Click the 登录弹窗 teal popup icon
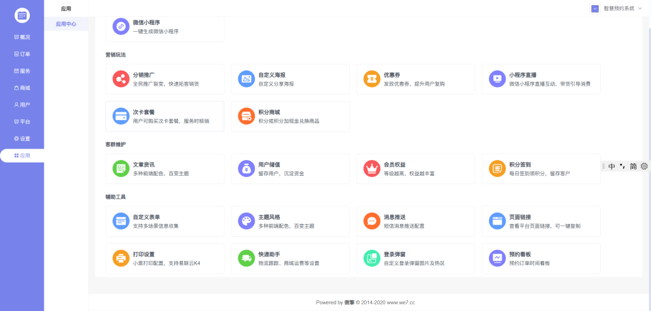The image size is (651, 311). pos(372,258)
